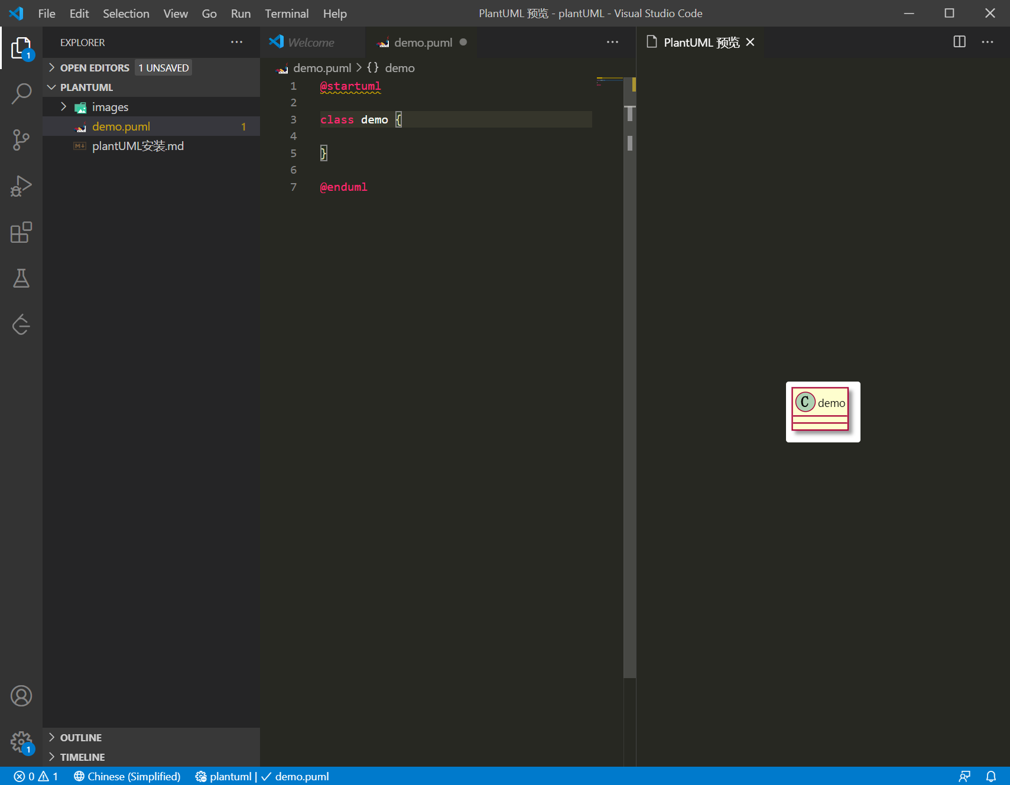1010x785 pixels.
Task: Open the notifications bell
Action: (x=991, y=776)
